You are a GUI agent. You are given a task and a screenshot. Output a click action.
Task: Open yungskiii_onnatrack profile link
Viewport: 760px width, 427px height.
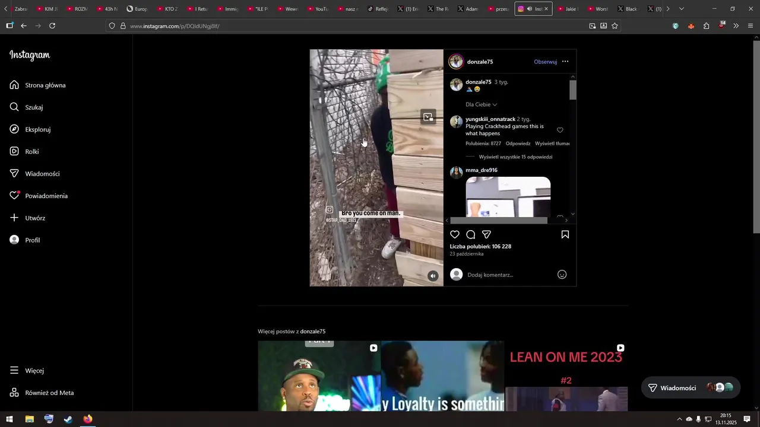click(x=490, y=119)
